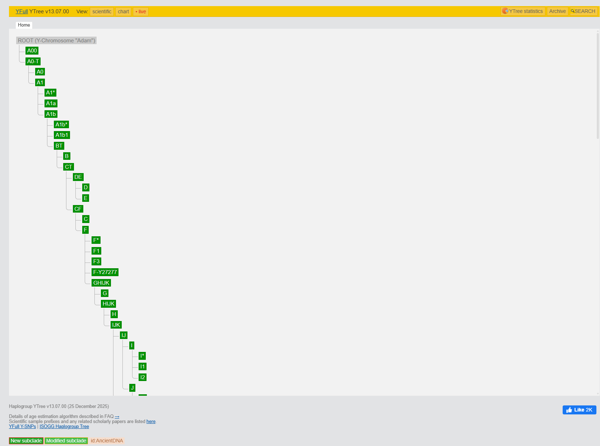Open YTree statistics pie chart button
The image size is (600, 446).
pyautogui.click(x=523, y=11)
